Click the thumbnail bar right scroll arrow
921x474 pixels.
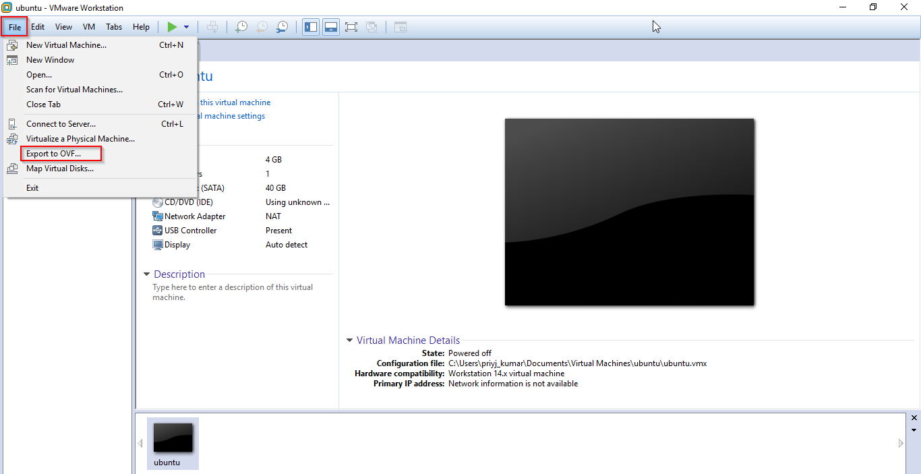click(901, 444)
